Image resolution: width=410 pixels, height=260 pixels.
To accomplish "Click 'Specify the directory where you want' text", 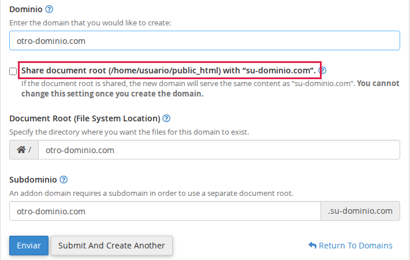I will pyautogui.click(x=129, y=132).
